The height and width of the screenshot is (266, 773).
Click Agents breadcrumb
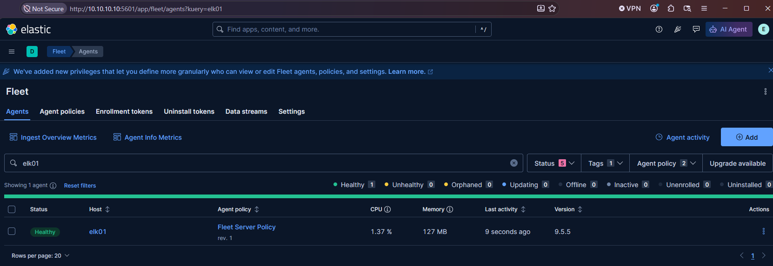pos(88,52)
